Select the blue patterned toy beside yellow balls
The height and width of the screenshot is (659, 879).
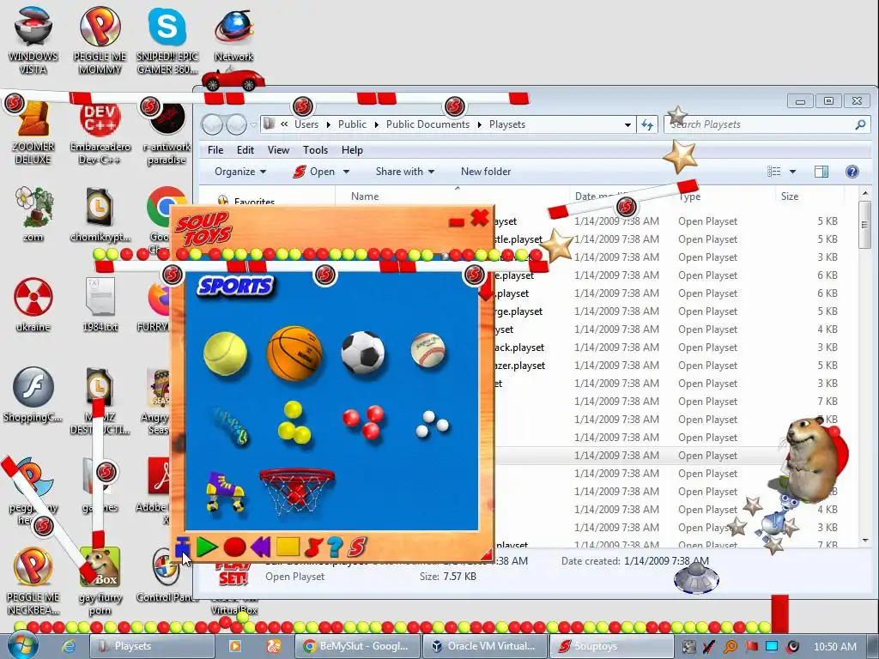[231, 426]
